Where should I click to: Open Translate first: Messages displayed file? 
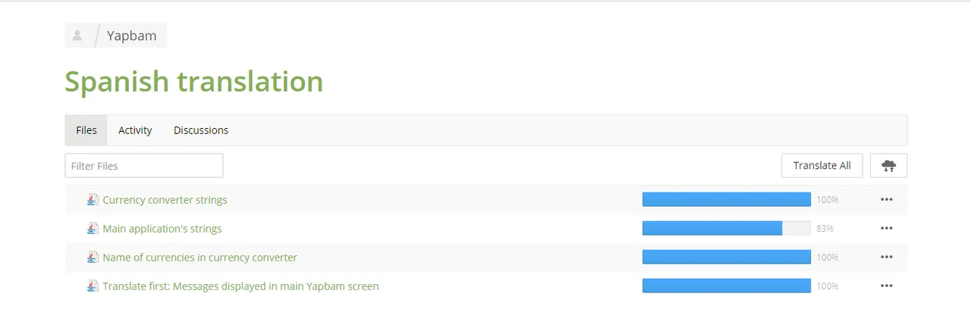click(x=240, y=286)
